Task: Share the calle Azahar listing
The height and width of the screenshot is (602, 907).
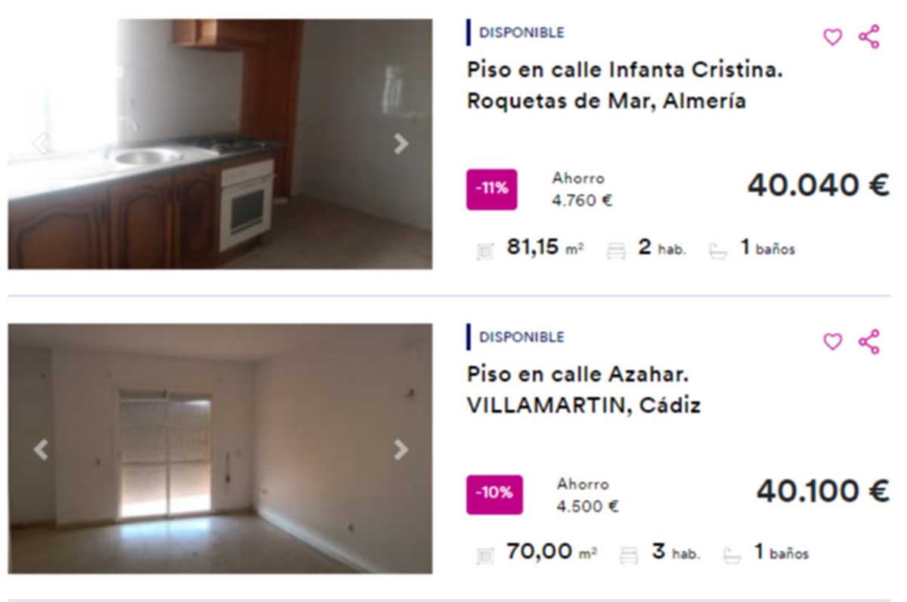Action: [869, 341]
